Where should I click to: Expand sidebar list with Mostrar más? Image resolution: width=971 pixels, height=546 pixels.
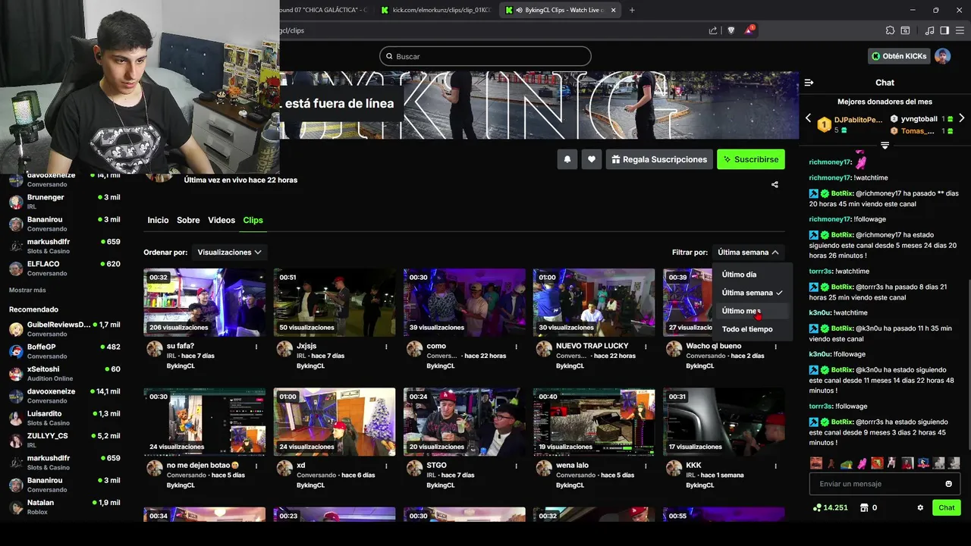pos(27,290)
